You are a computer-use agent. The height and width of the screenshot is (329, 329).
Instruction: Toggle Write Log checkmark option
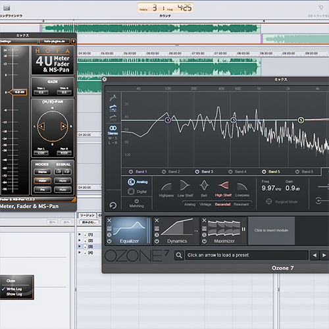click(13, 289)
